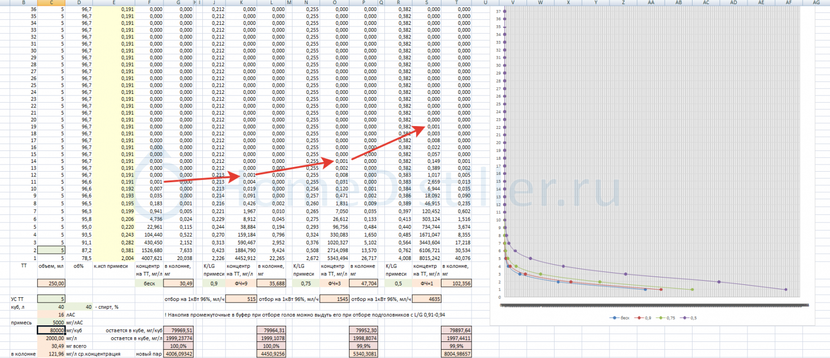830x358 pixels.
Task: Select column K header
Action: click(x=241, y=3)
